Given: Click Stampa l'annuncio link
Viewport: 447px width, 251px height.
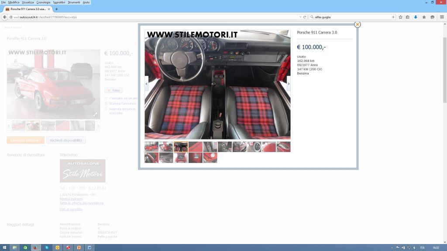Looking at the screenshot, I should point(123,104).
